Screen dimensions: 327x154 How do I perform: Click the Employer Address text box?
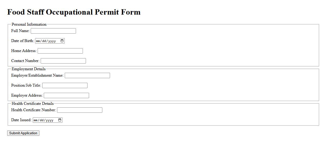[x=66, y=96]
